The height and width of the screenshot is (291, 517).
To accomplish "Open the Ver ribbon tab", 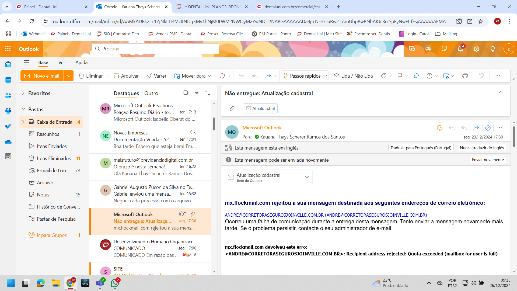I will coord(62,63).
